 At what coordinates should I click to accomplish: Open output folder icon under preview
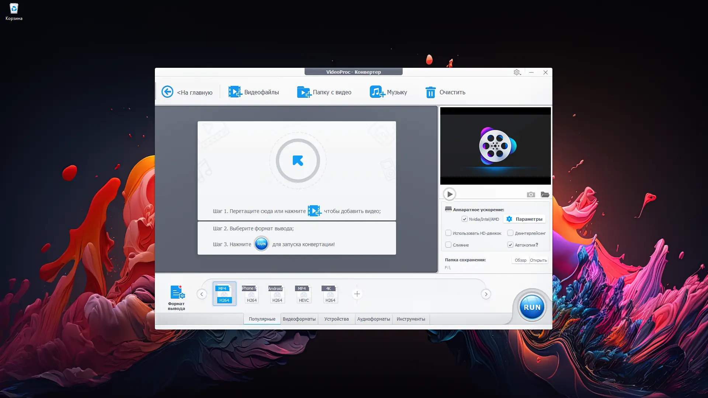(x=545, y=194)
